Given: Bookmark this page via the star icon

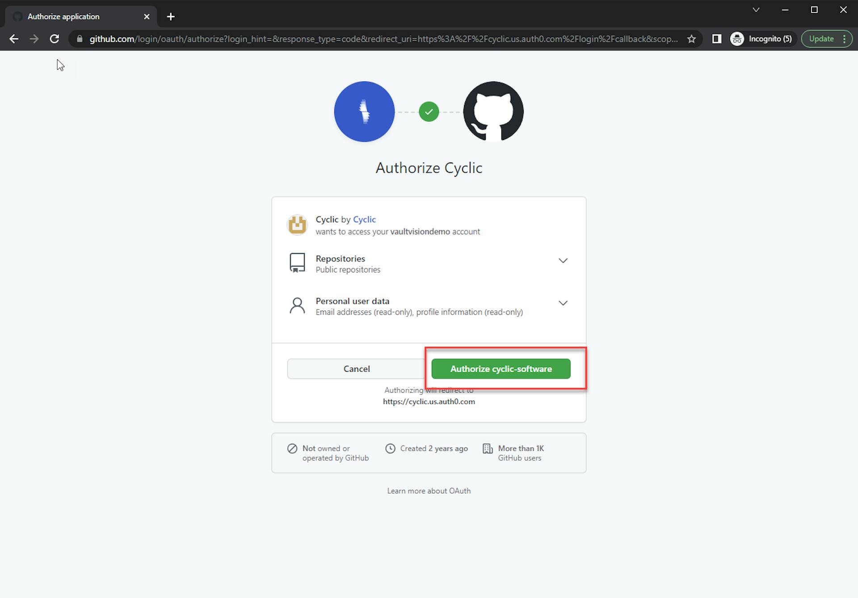Looking at the screenshot, I should click(691, 39).
